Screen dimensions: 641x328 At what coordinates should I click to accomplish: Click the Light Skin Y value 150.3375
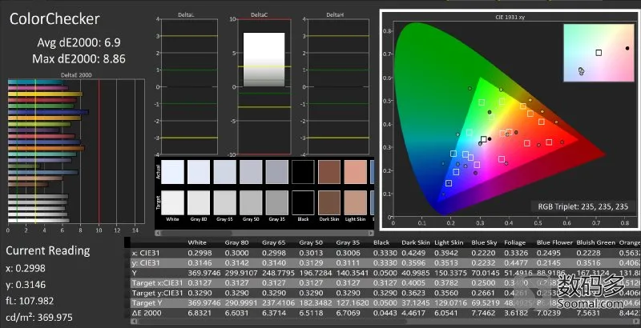450,273
